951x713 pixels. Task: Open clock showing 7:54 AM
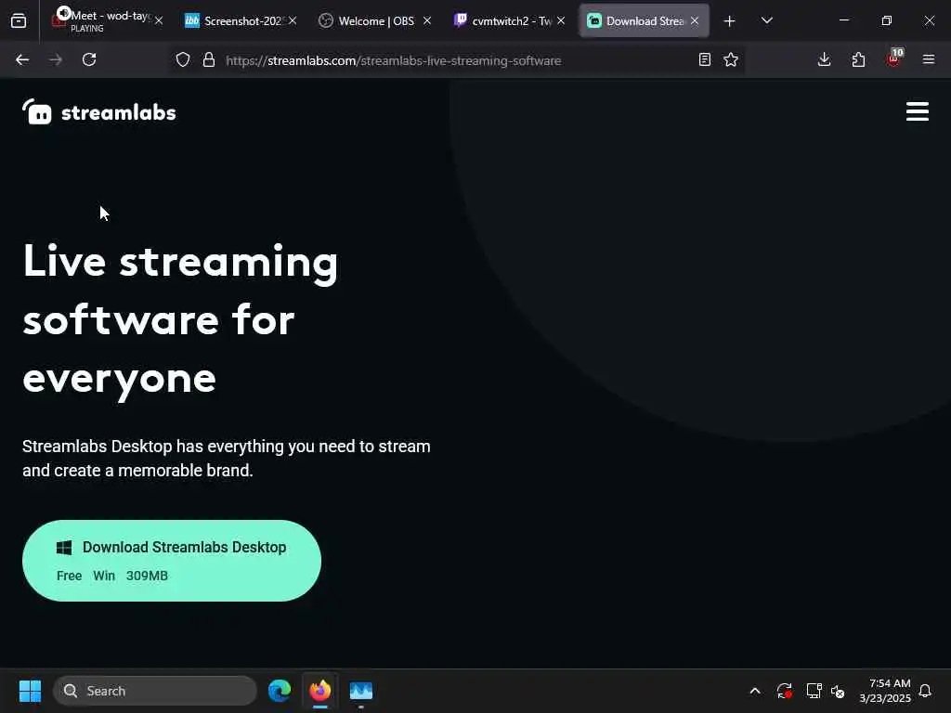pyautogui.click(x=885, y=691)
